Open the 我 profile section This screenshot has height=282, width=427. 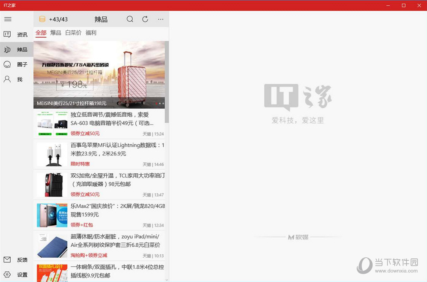coord(16,79)
